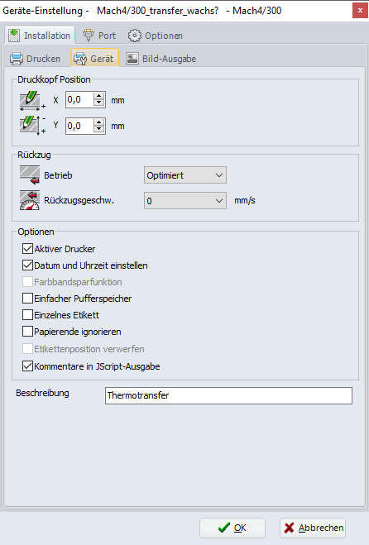Click the Betrieb backfeed icon
369x545 pixels.
[x=30, y=174]
